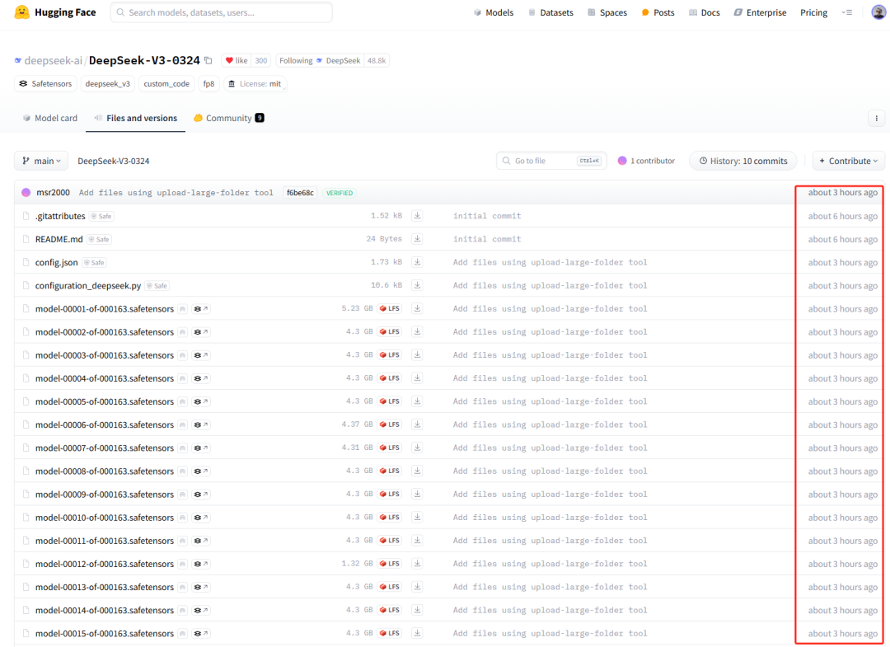
Task: Toggle Following for DeepSeek organization
Action: [295, 60]
